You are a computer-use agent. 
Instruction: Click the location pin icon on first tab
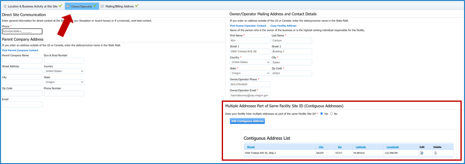click(x=5, y=6)
